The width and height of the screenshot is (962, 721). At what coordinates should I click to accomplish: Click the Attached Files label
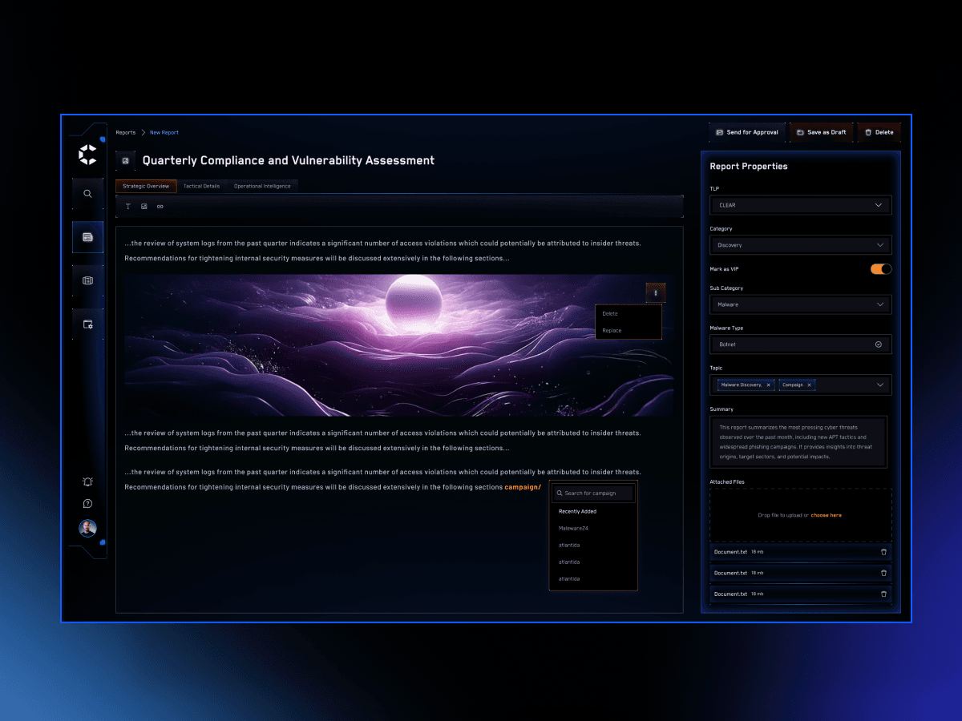728,482
